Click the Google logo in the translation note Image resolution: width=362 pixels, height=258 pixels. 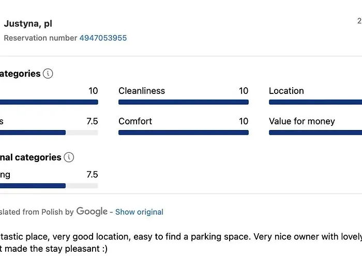92,211
